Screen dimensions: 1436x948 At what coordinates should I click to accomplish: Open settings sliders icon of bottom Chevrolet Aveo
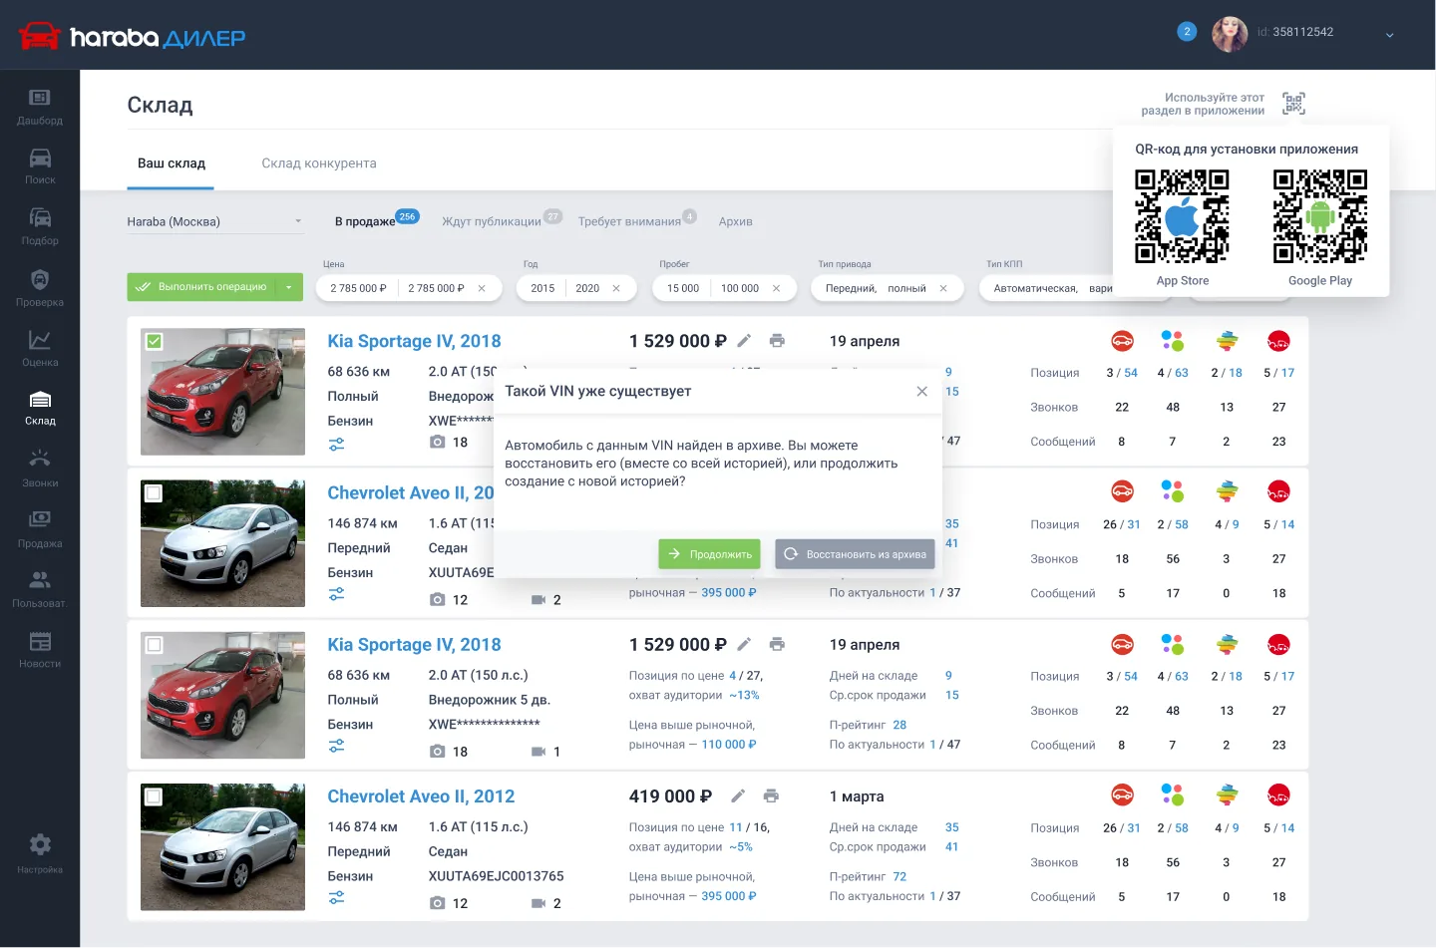pos(337,898)
